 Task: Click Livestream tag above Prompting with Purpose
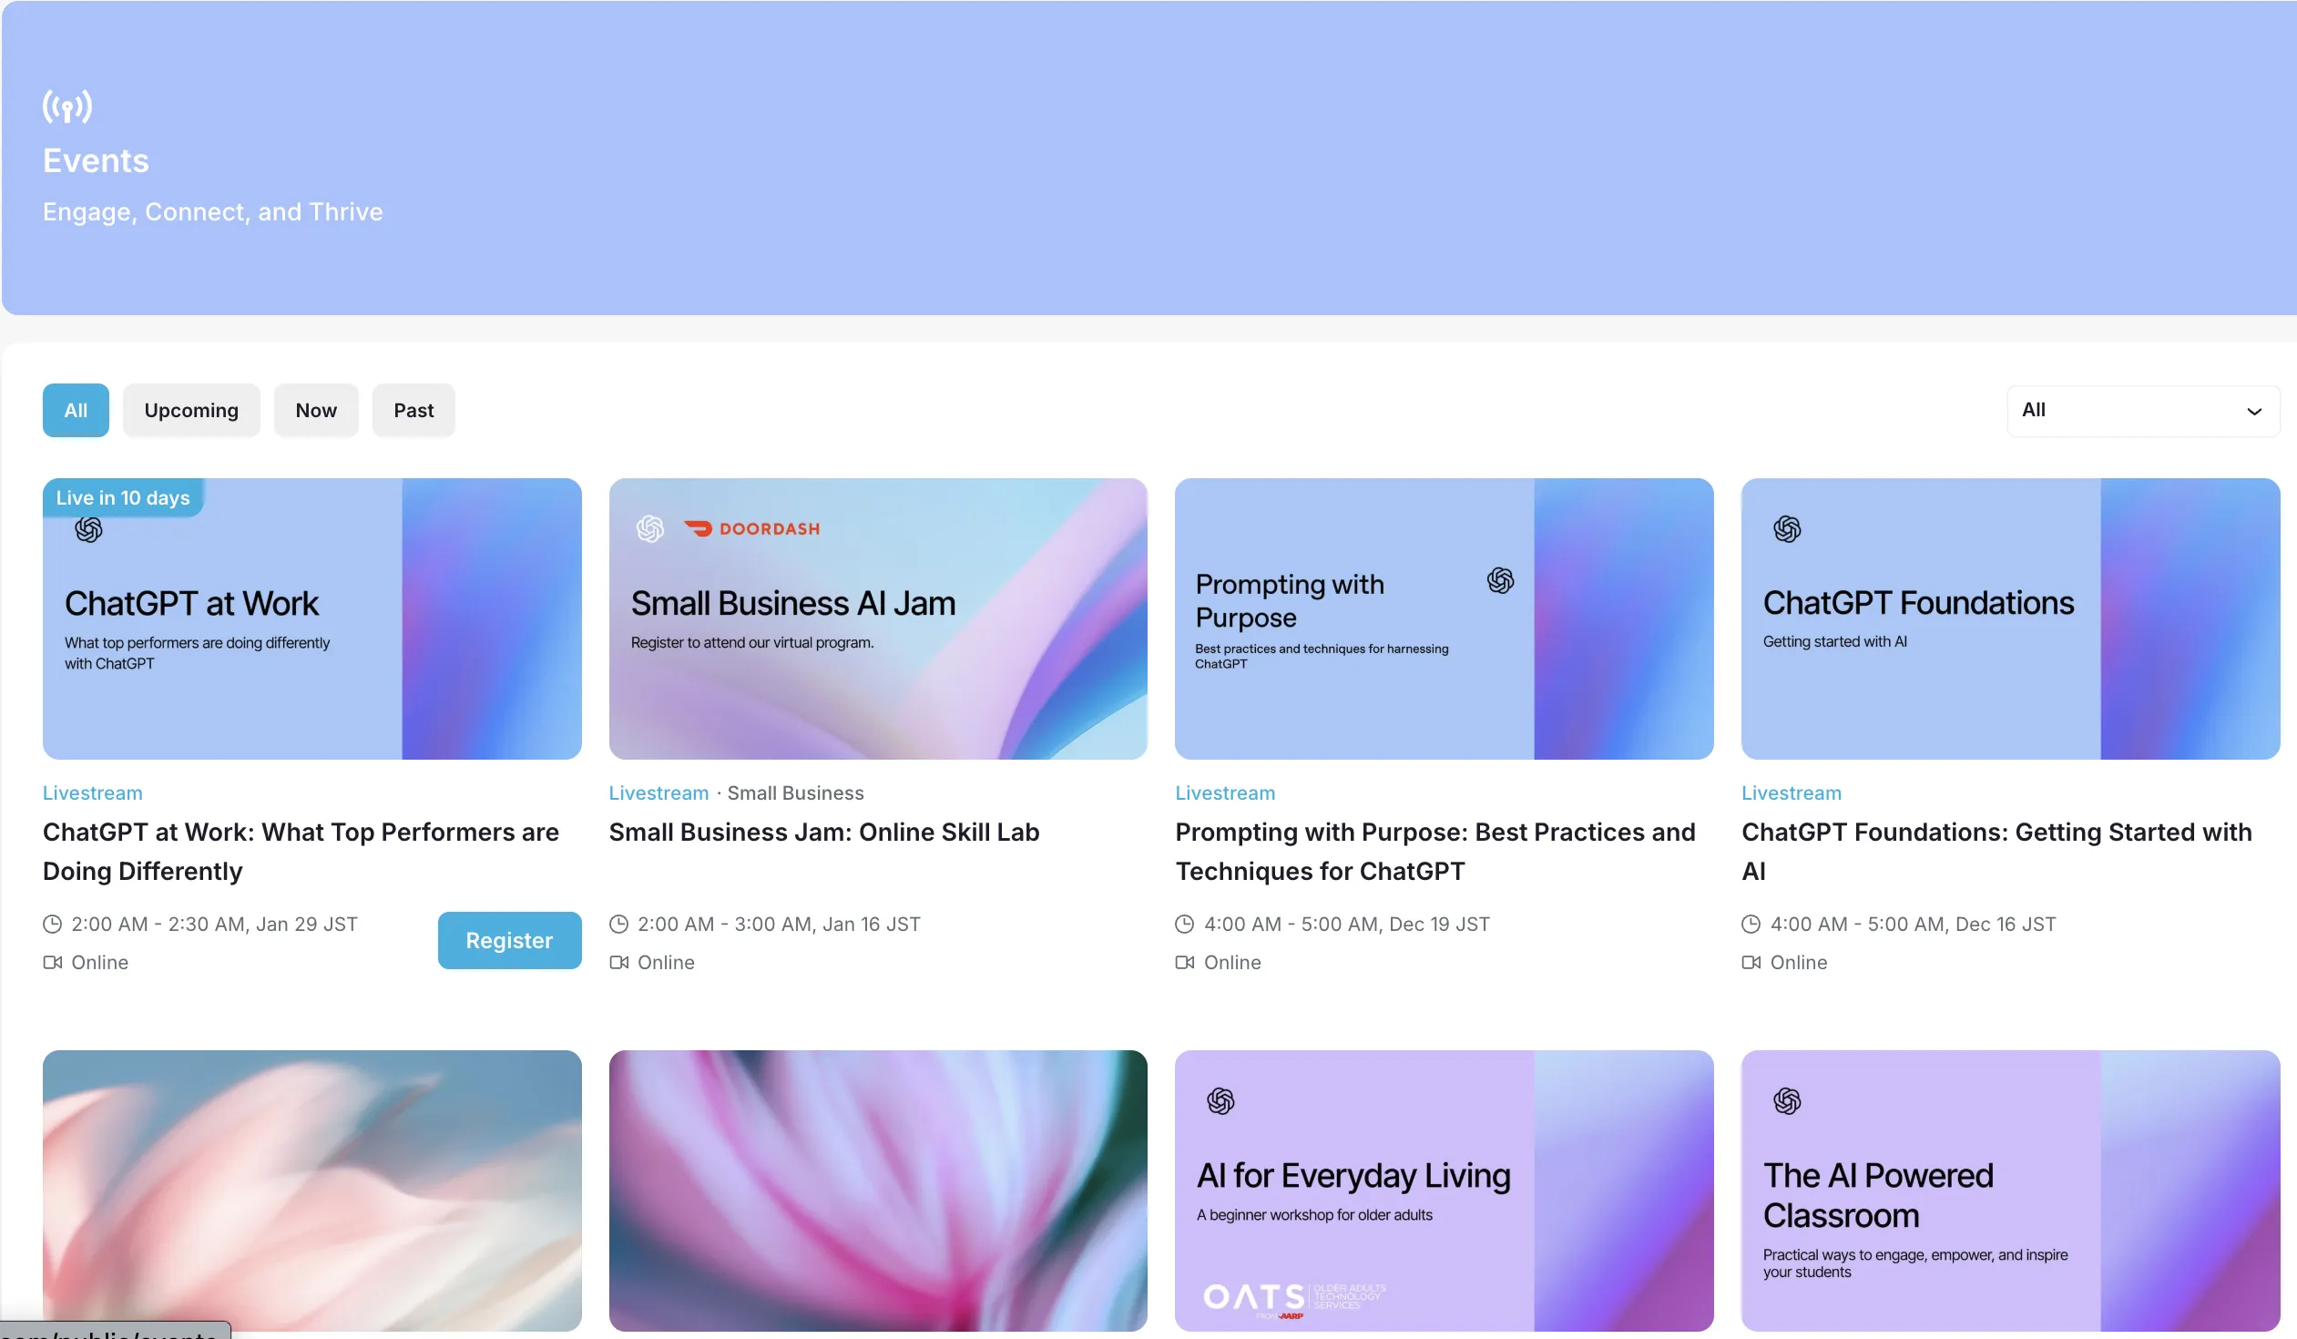coord(1224,793)
